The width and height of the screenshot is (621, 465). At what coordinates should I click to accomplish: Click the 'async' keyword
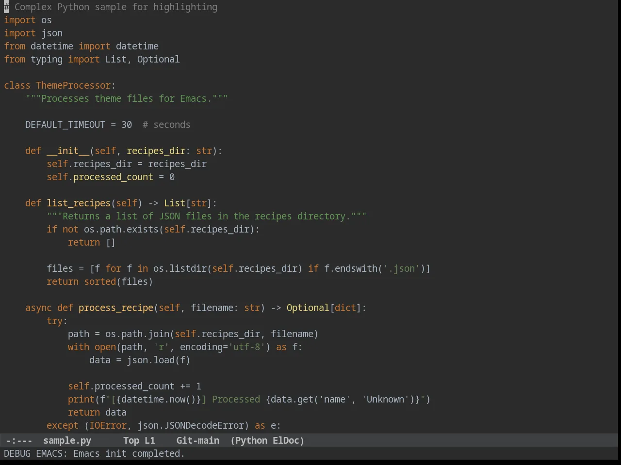click(x=38, y=308)
